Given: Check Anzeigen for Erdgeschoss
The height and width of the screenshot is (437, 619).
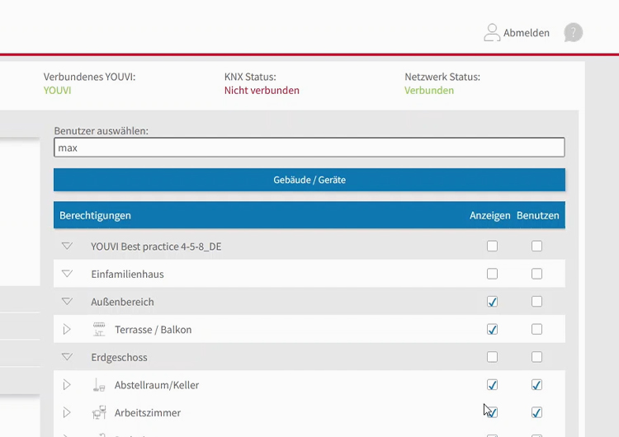Looking at the screenshot, I should (x=492, y=357).
